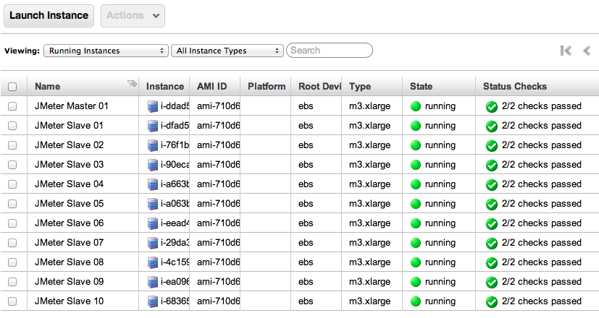Open the tag columns icon in Name header
The image size is (599, 318).
coord(132,82)
